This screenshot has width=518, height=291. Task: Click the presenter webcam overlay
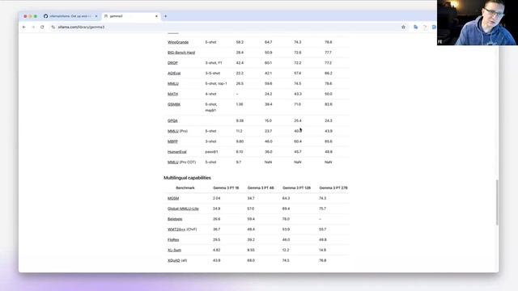(478, 23)
